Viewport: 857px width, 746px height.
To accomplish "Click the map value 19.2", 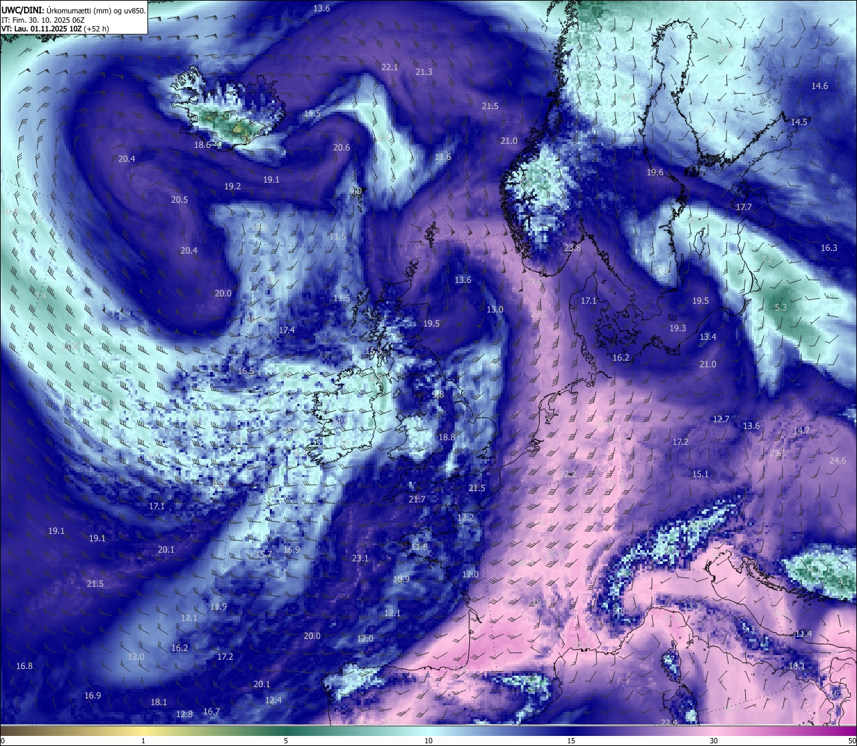I will click(x=232, y=186).
